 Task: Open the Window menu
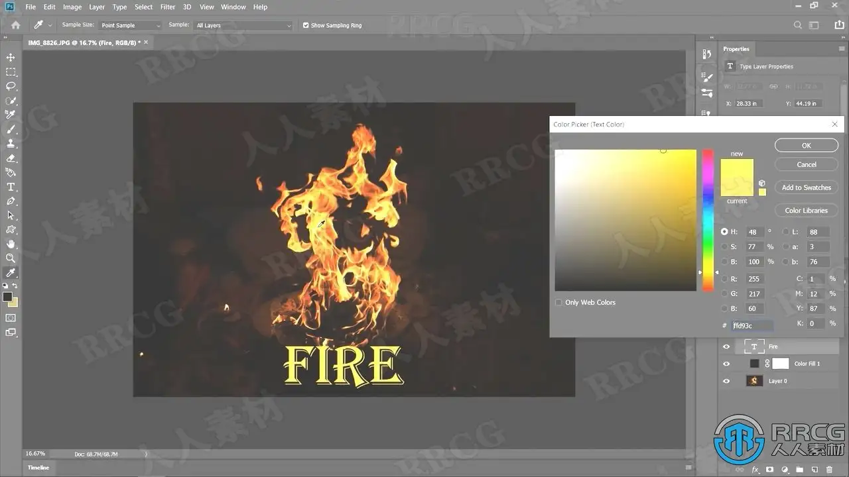233,7
